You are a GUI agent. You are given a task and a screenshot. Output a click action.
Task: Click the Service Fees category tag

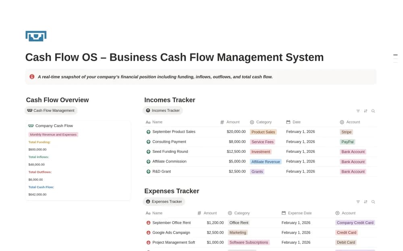[262, 142]
